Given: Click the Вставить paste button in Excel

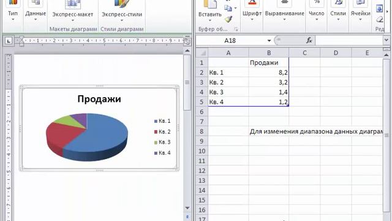Looking at the screenshot, I should (x=210, y=11).
